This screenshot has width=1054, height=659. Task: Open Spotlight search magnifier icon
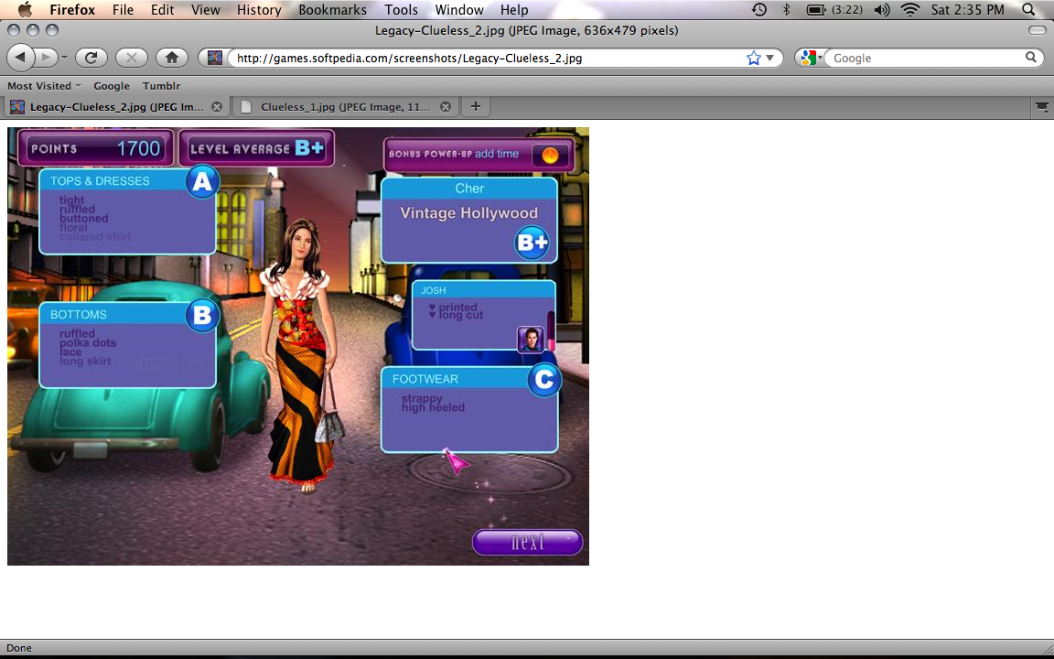1028,9
